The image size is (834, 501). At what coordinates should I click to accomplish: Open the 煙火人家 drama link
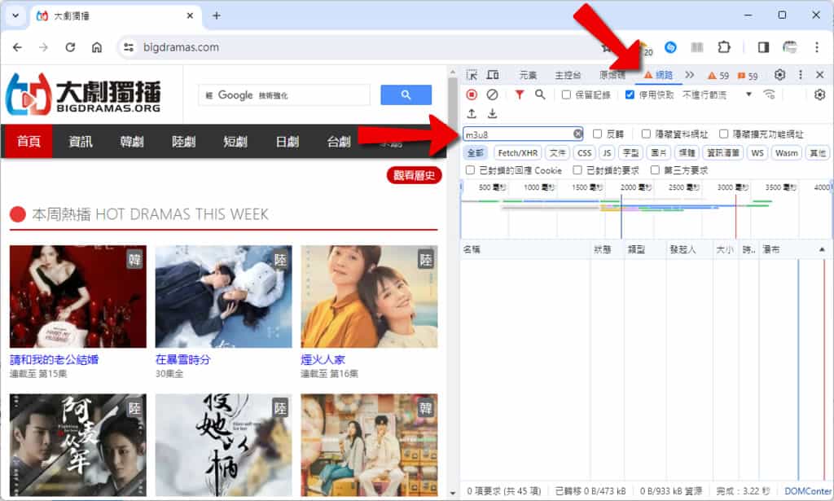point(323,359)
